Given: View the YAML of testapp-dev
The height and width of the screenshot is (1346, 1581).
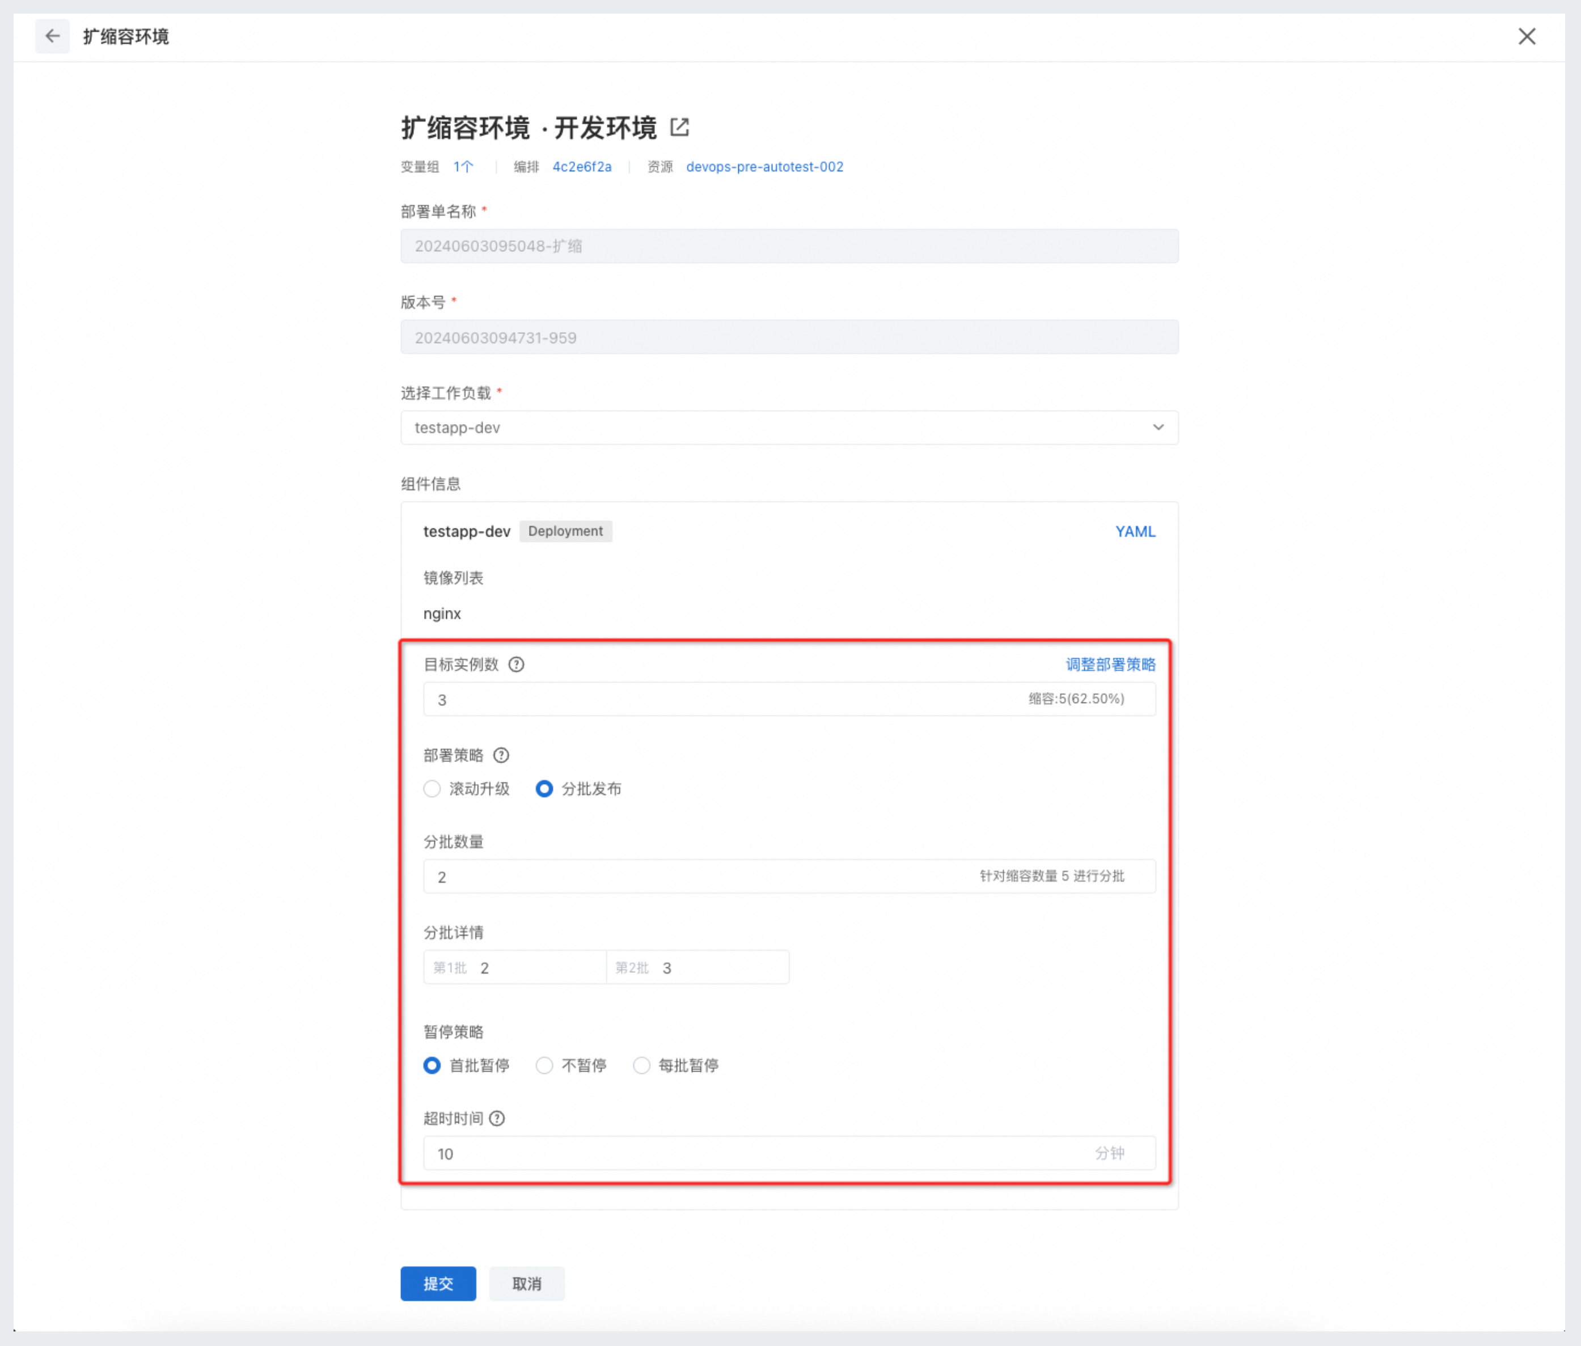Looking at the screenshot, I should (1135, 531).
